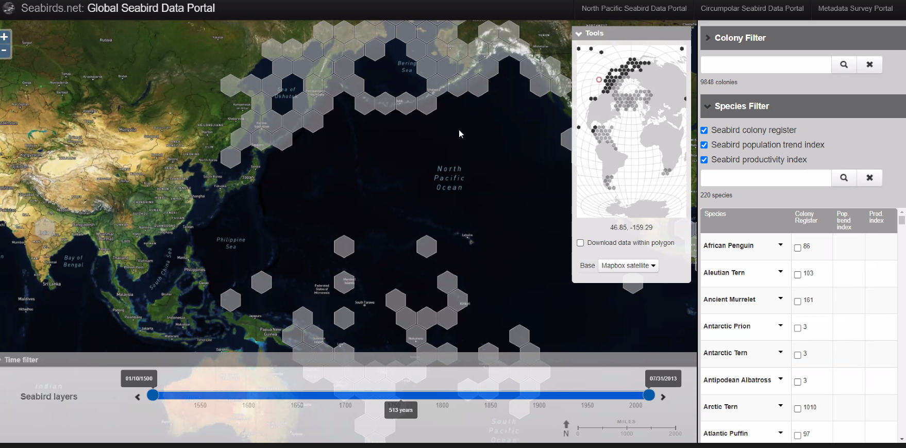Open the Mapbox satellite base map dropdown
Image resolution: width=906 pixels, height=448 pixels.
point(628,266)
